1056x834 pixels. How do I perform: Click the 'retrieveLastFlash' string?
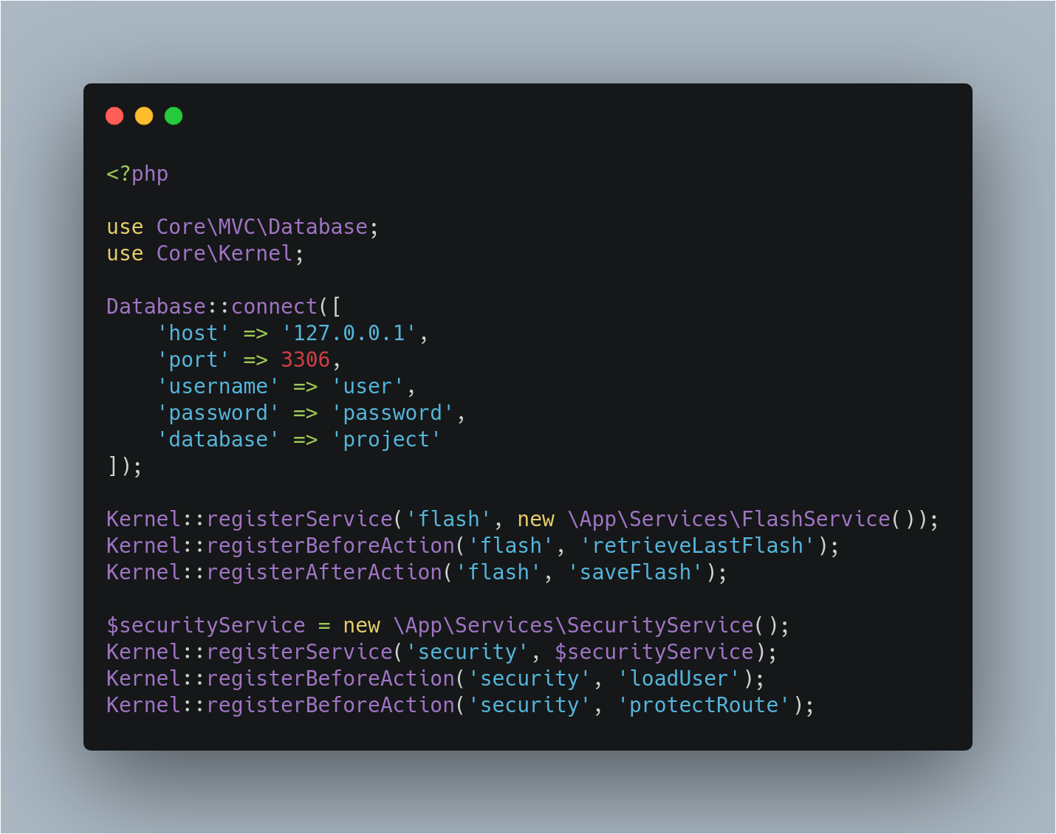click(x=698, y=546)
